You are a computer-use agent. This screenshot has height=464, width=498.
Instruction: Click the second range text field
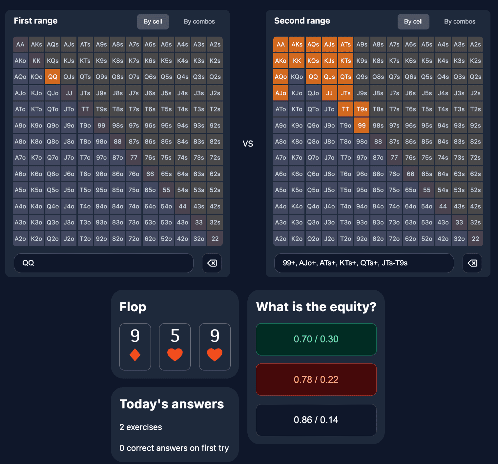click(x=364, y=263)
